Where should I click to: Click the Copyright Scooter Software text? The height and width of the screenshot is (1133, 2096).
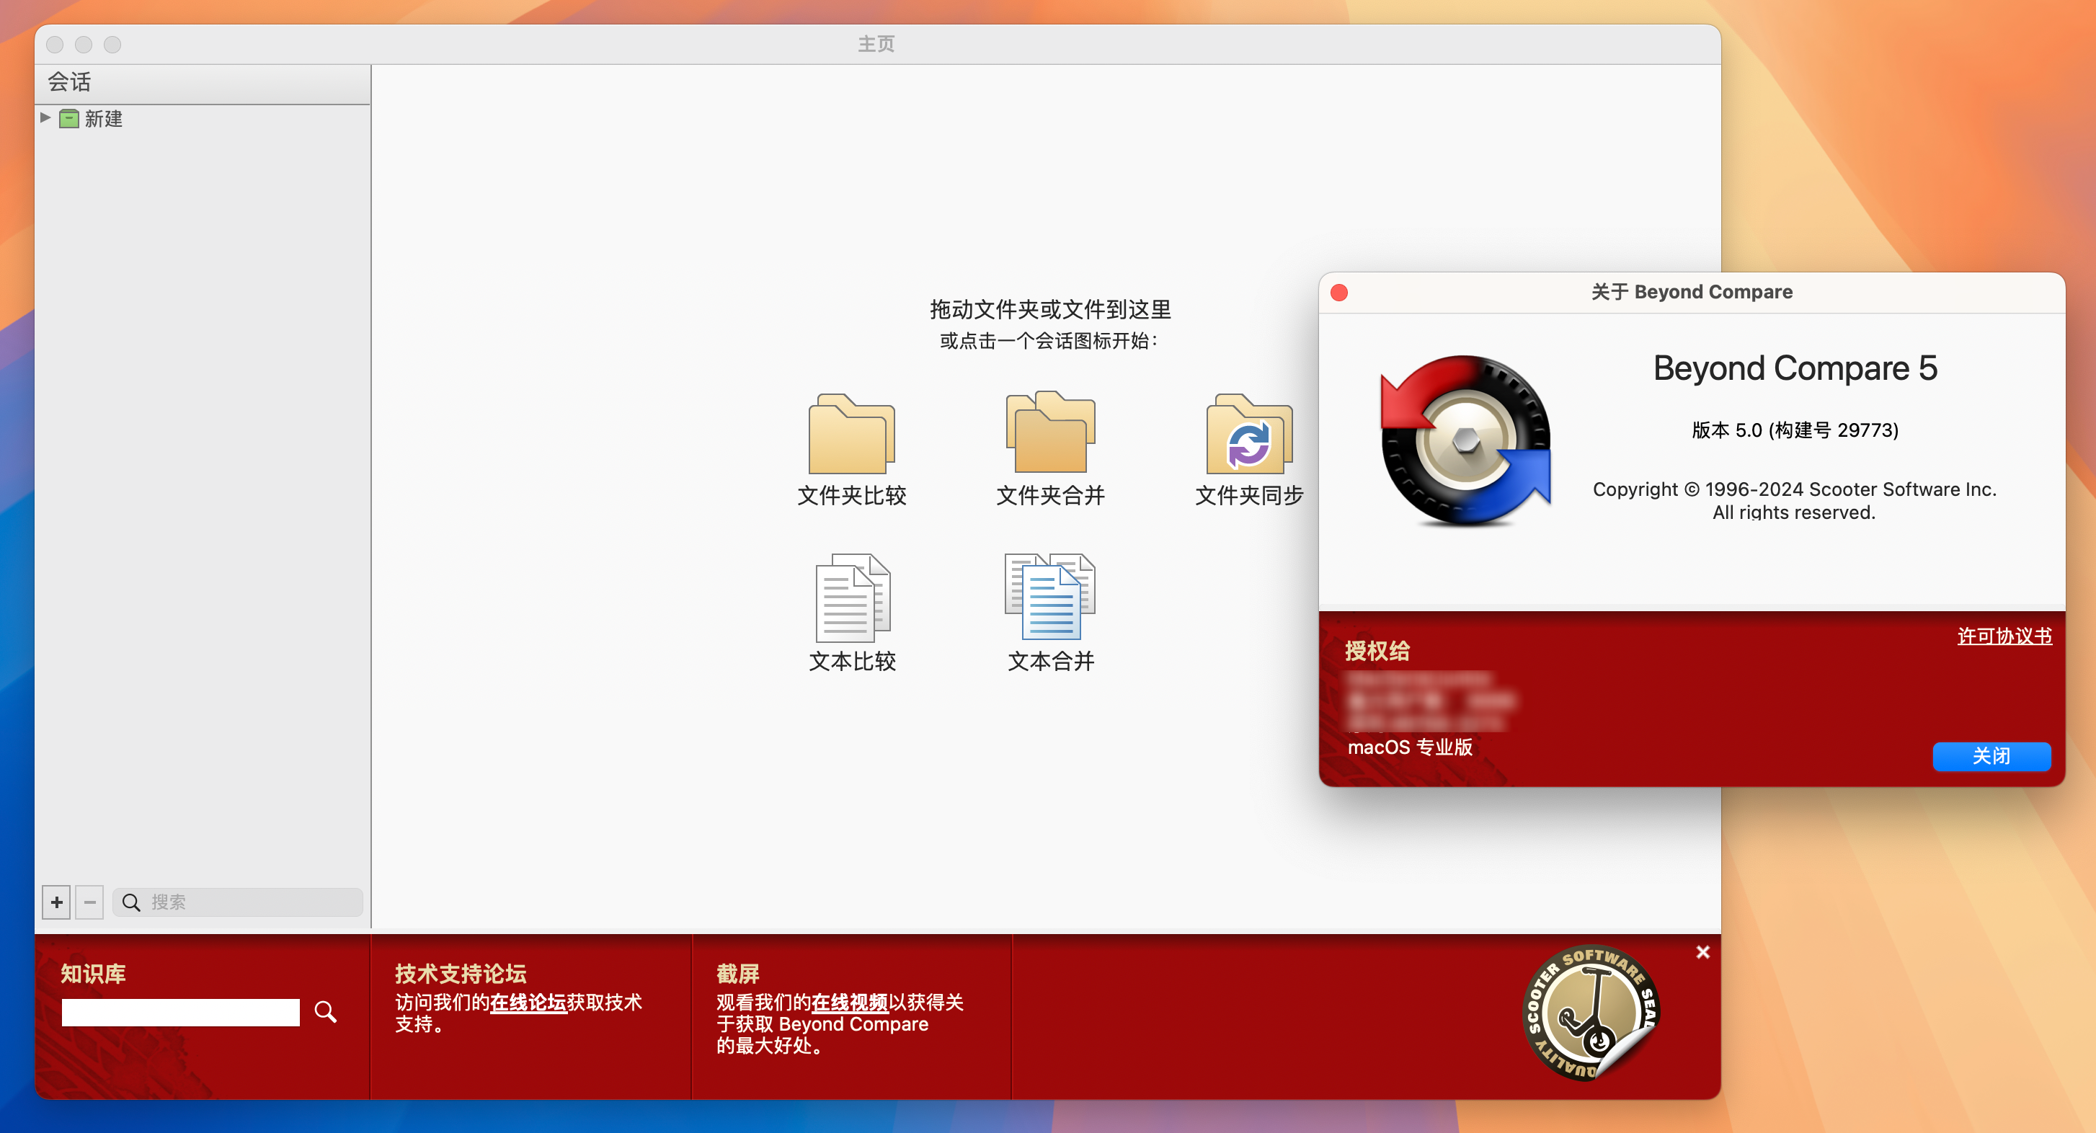1794,500
